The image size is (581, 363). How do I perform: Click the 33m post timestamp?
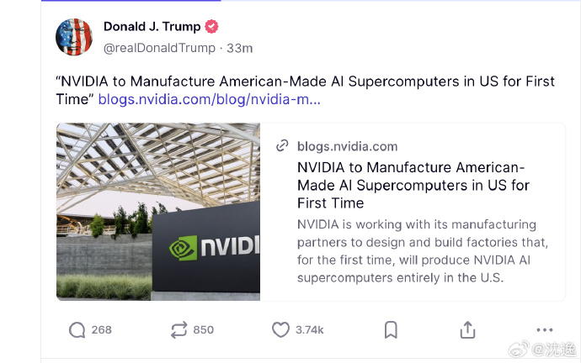240,48
